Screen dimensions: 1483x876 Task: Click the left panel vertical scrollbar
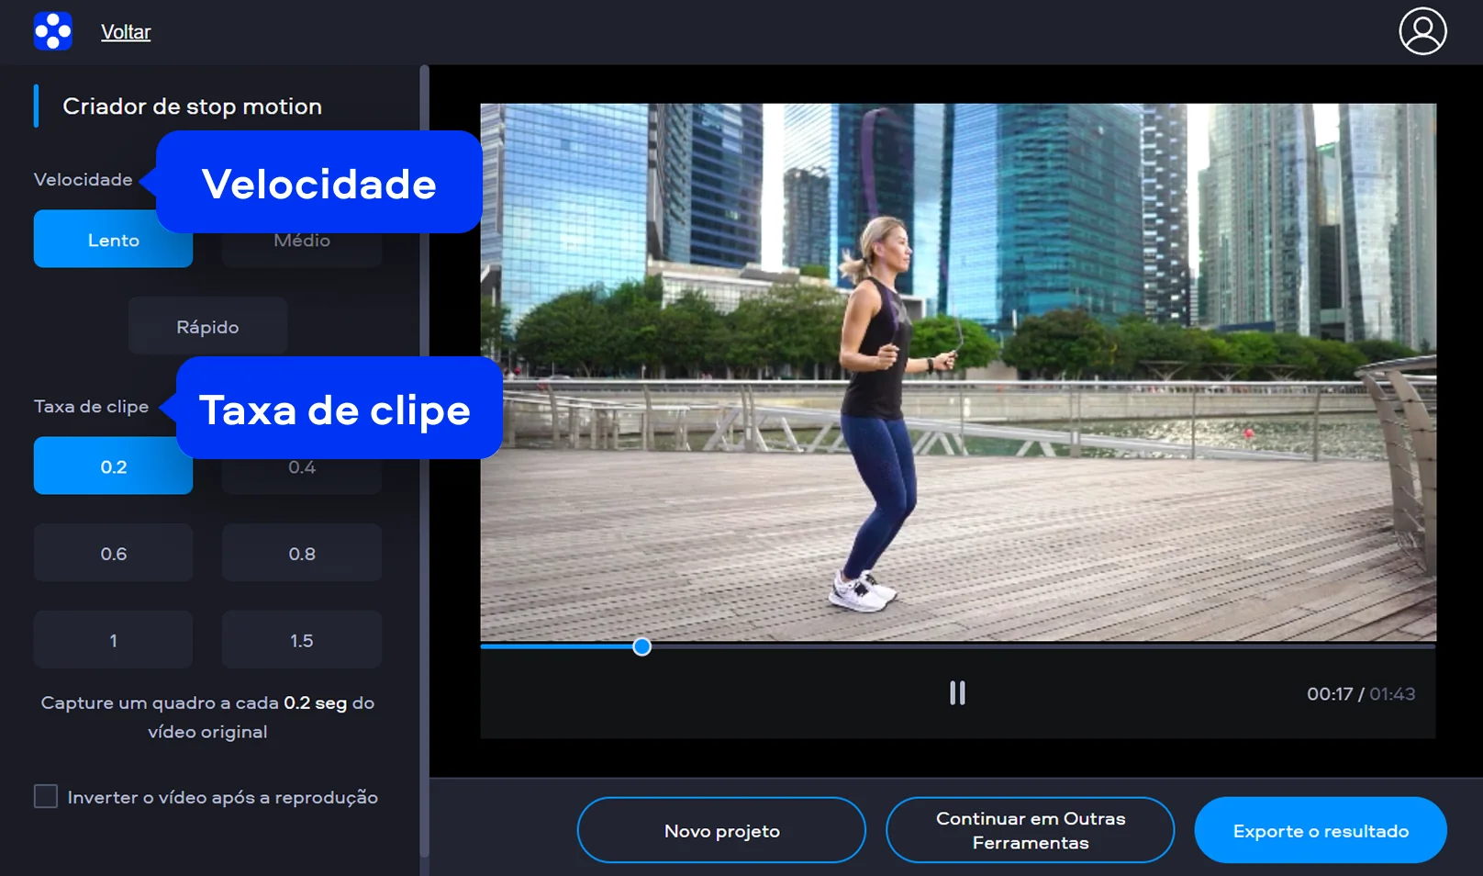(424, 459)
